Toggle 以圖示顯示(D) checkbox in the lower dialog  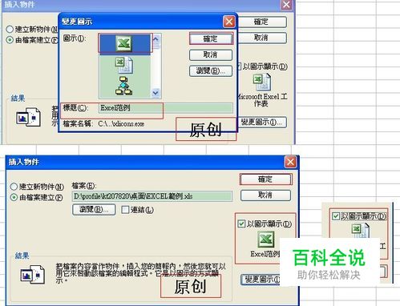[x=241, y=223]
